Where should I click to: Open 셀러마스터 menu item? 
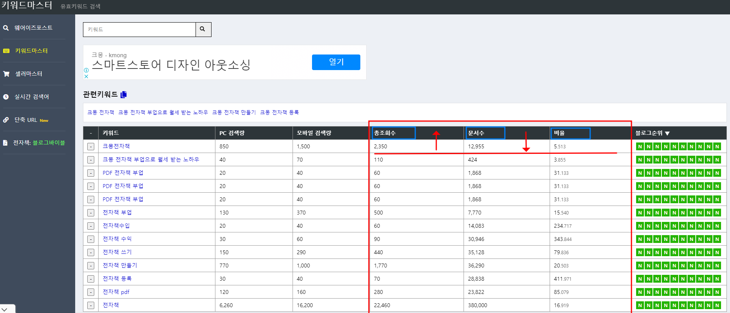click(29, 74)
